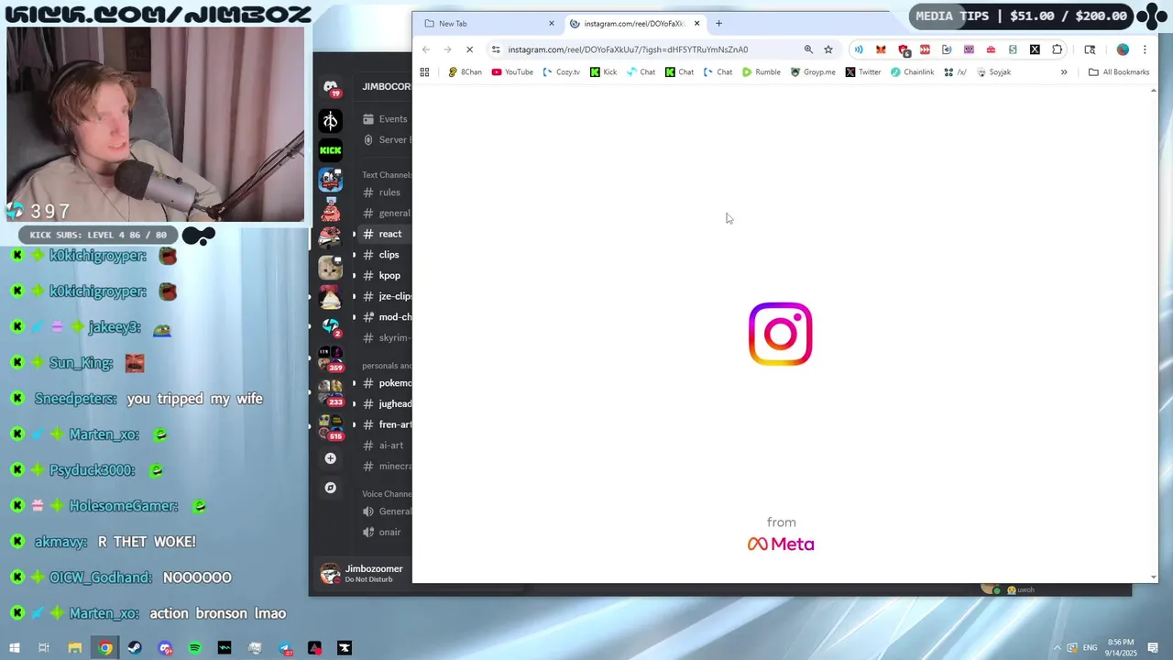The width and height of the screenshot is (1173, 660).
Task: Show more bookmarks chevron
Action: click(x=1064, y=72)
